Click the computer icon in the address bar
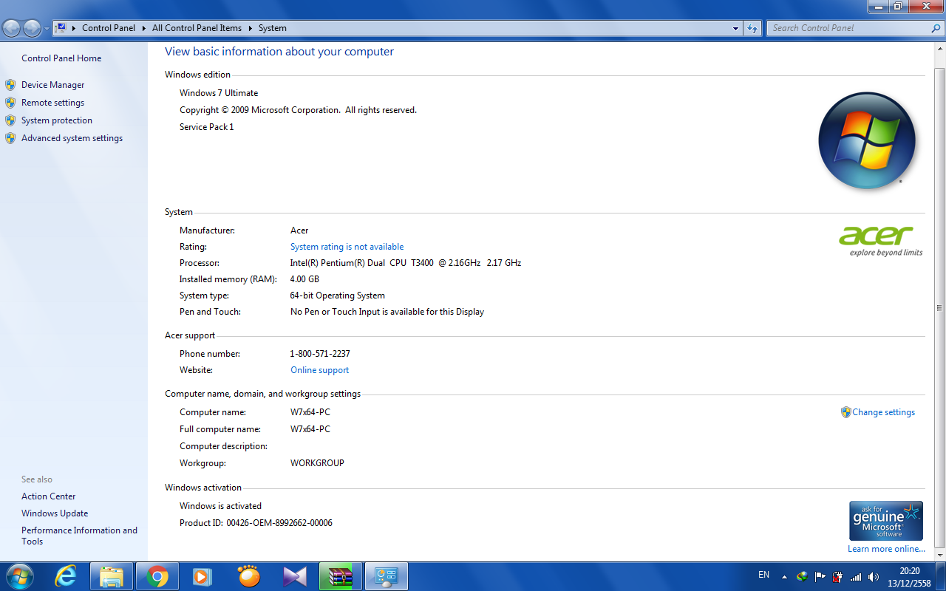This screenshot has width=946, height=591. coord(61,28)
